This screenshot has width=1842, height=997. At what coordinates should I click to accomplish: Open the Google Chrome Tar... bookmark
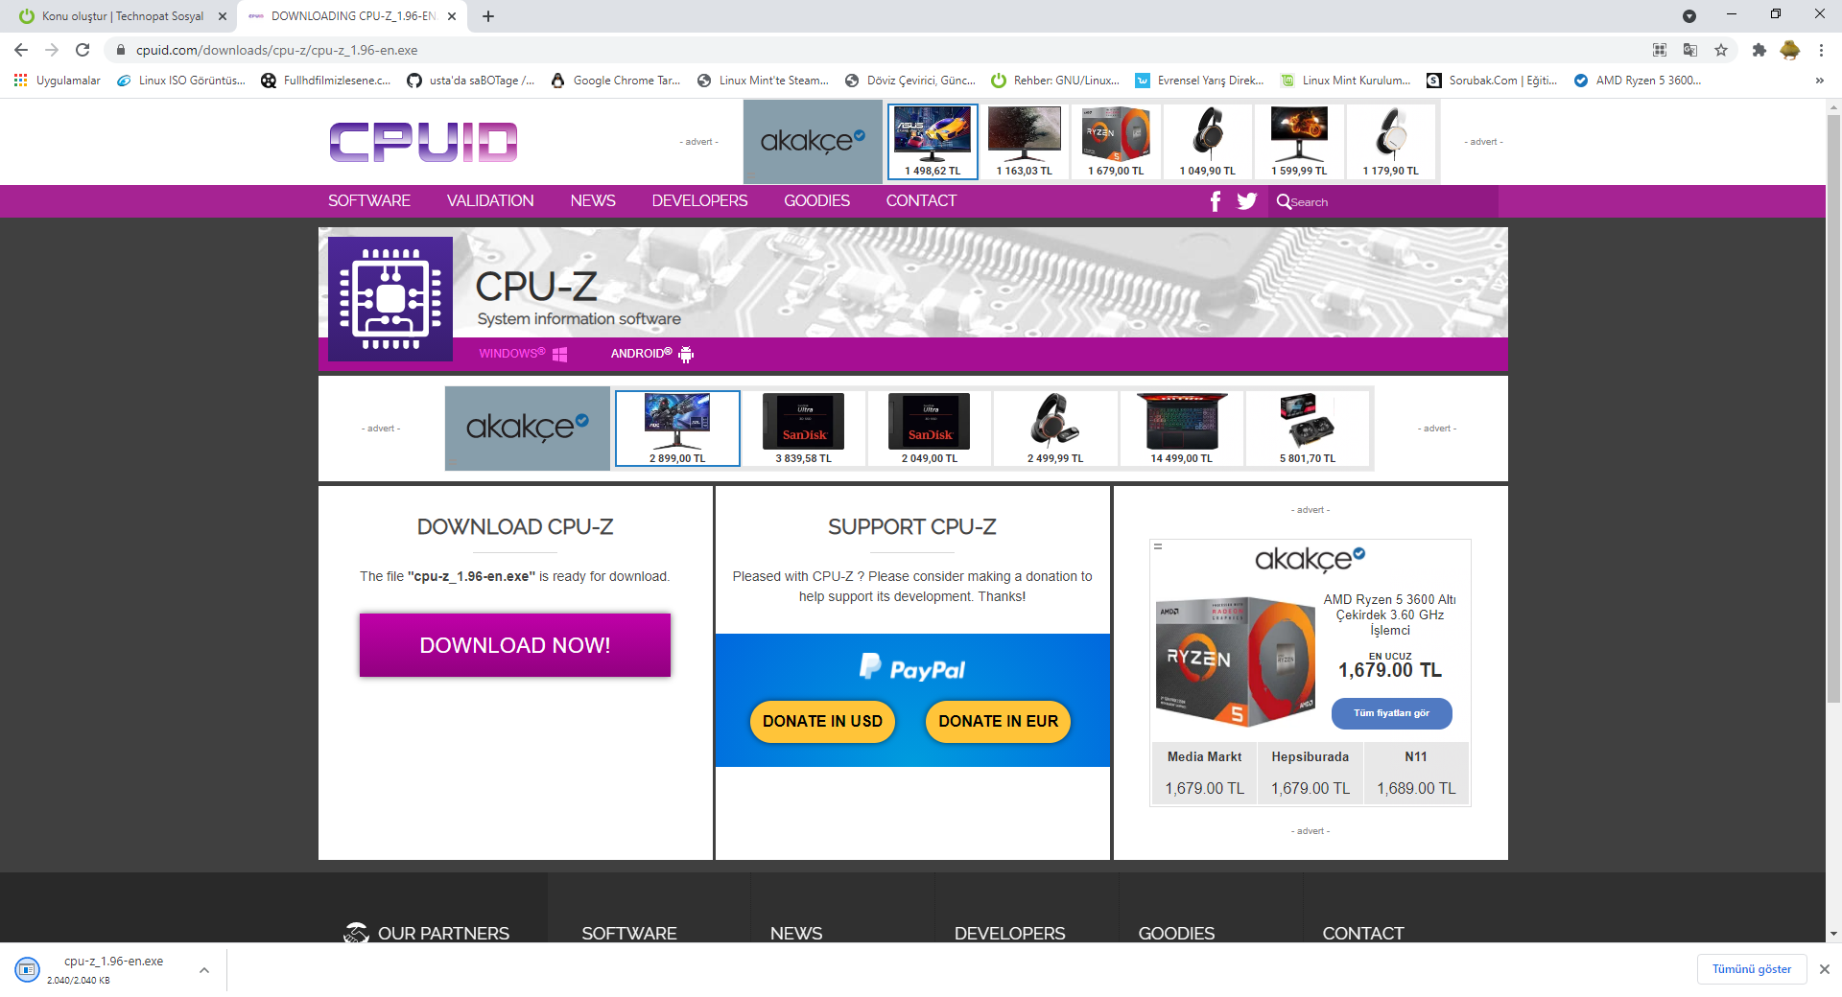click(x=616, y=81)
